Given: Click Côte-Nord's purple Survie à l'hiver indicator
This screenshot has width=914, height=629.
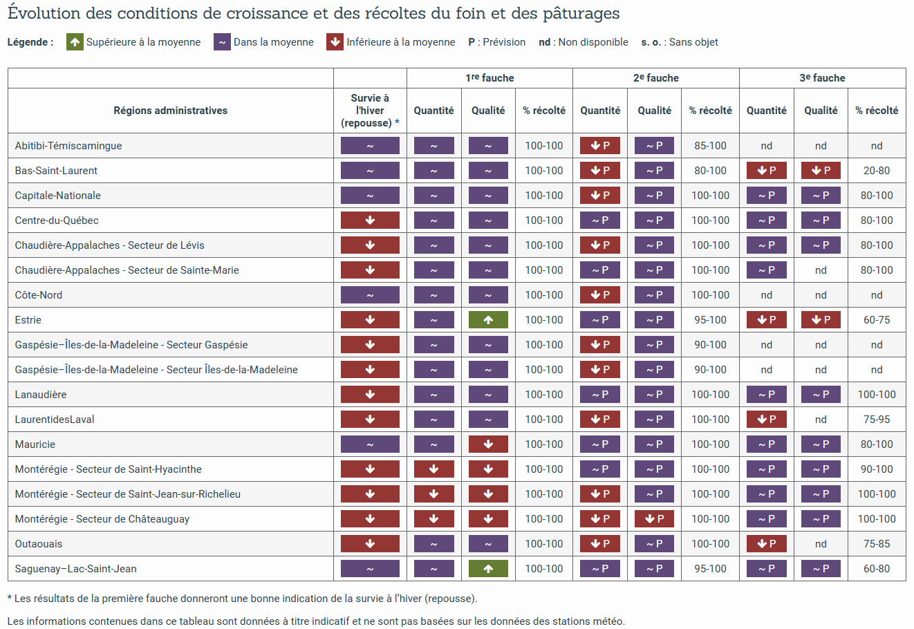Looking at the screenshot, I should 370,295.
